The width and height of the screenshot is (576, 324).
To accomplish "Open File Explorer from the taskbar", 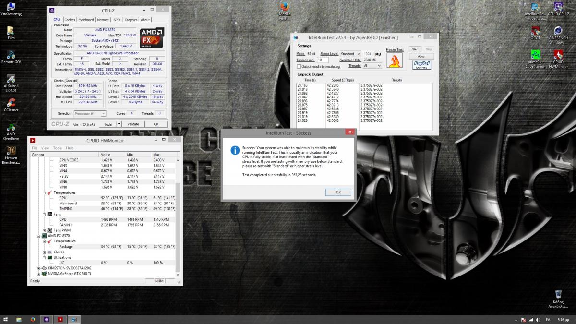I will 19,319.
